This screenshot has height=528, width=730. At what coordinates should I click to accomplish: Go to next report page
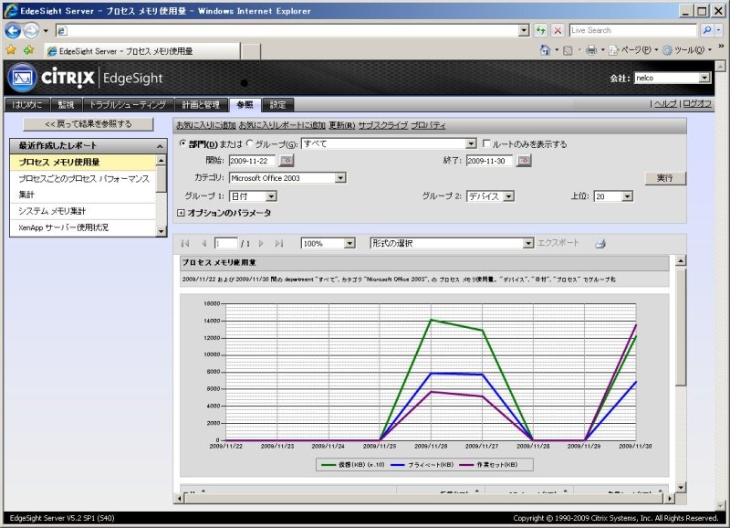(261, 243)
